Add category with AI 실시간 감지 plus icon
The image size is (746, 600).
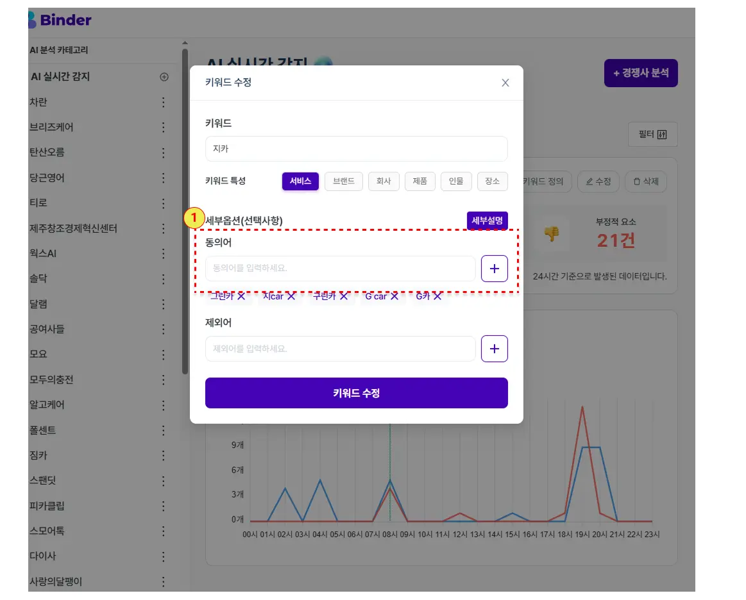coord(164,77)
